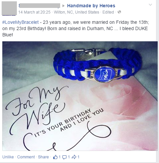Unlike this post
This screenshot has height=163, width=159.
8,157
